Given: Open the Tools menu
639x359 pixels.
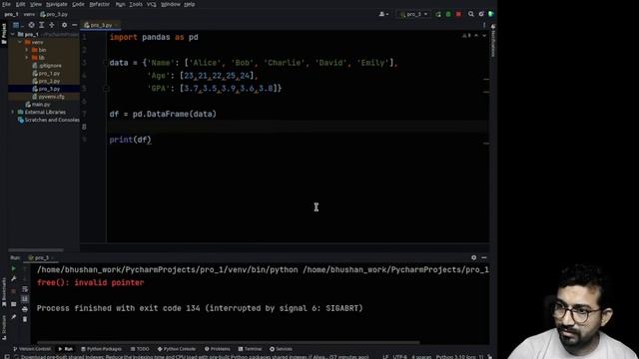Looking at the screenshot, I should [x=136, y=4].
